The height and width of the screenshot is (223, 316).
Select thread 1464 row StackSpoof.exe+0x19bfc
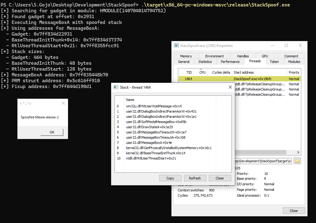pyautogui.click(x=239, y=79)
